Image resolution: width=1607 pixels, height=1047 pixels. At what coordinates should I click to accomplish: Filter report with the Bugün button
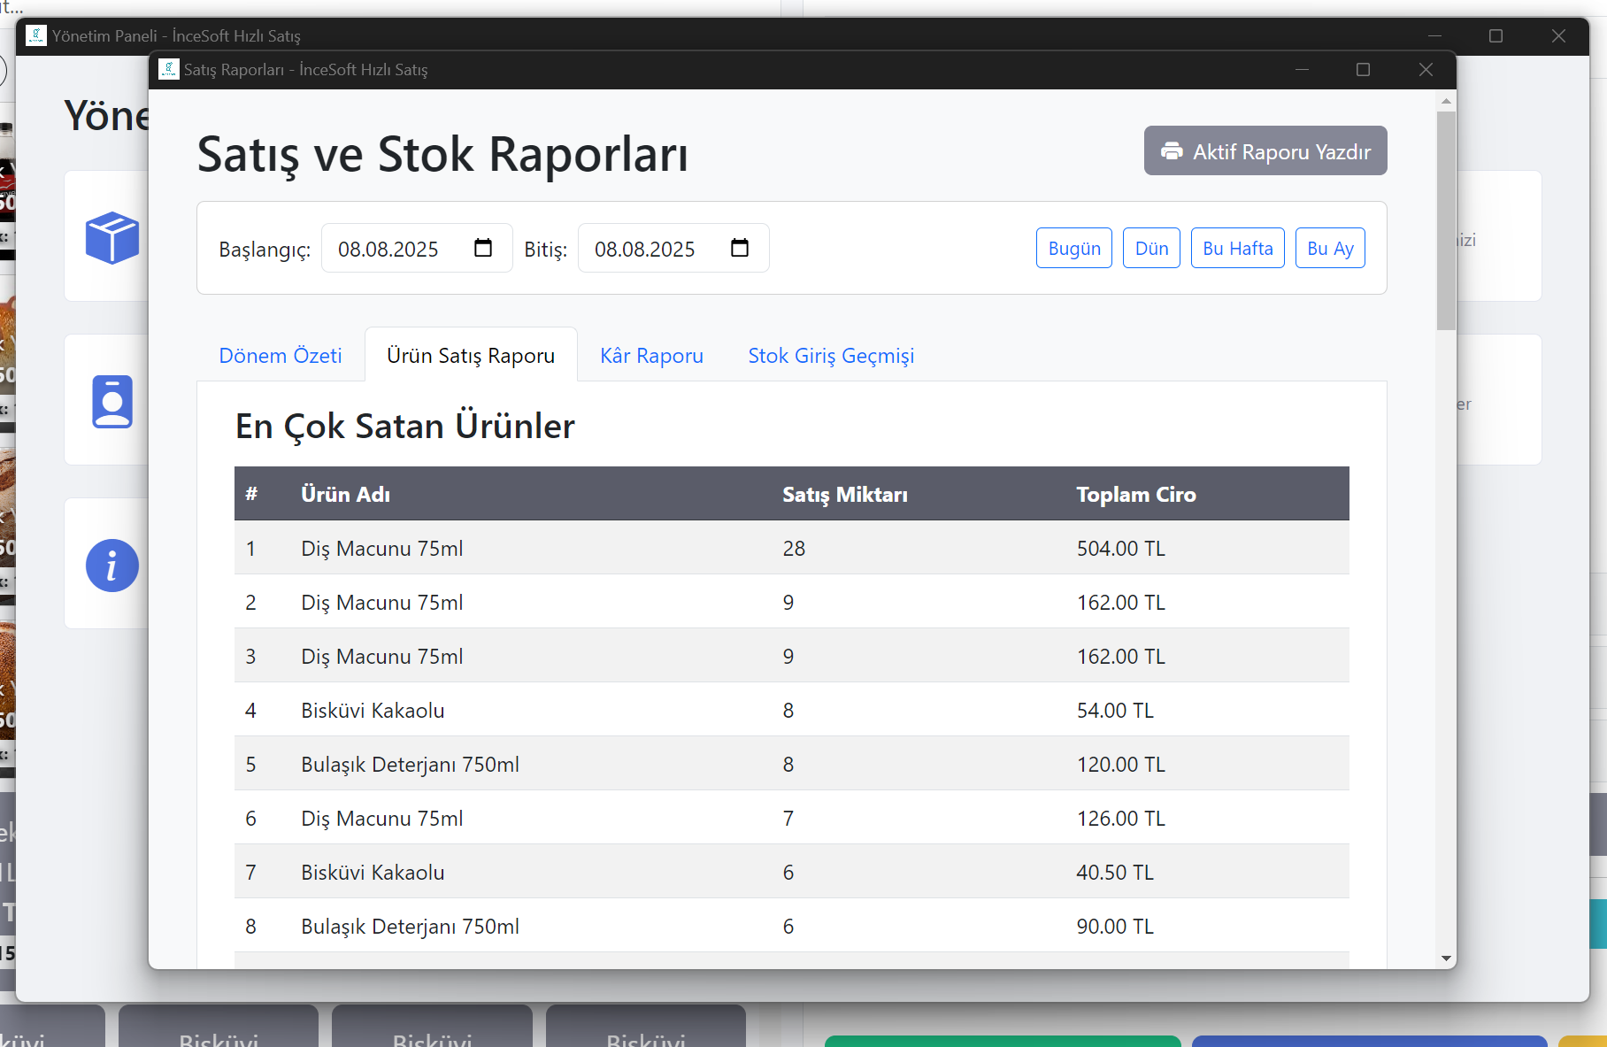[x=1073, y=248]
